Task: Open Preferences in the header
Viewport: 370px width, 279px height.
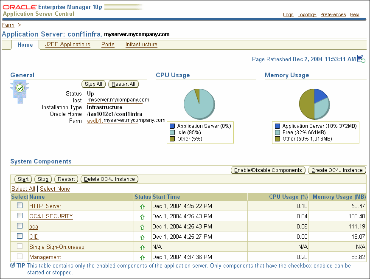Action: tap(333, 14)
